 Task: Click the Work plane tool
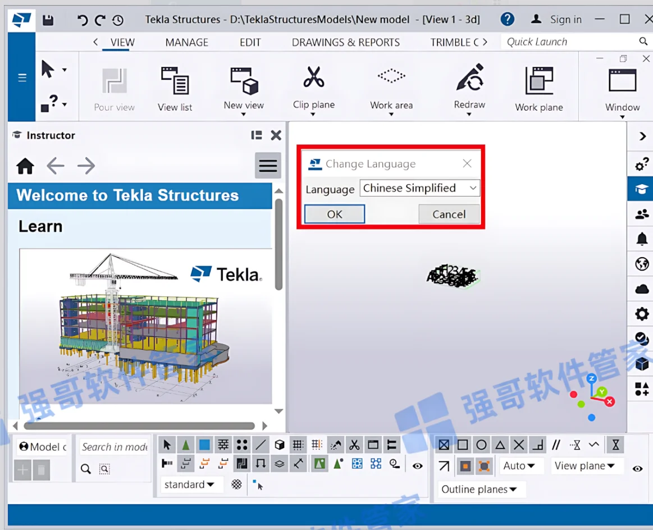539,89
